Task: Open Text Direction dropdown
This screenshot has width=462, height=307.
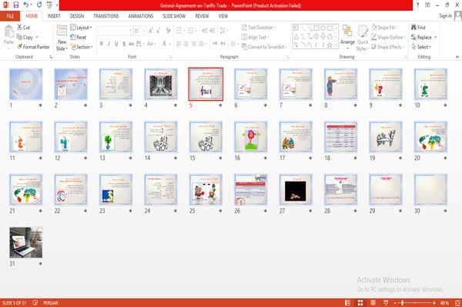Action: click(259, 28)
